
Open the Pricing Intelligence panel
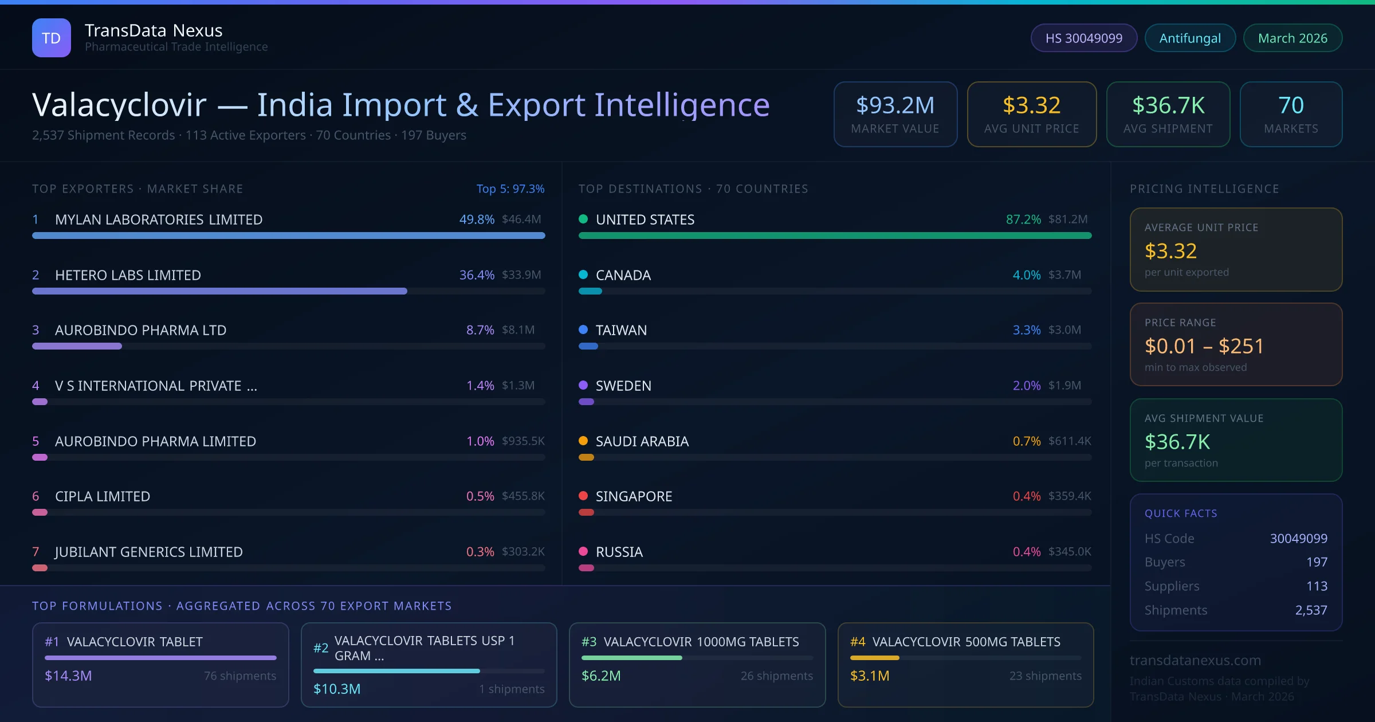1204,188
